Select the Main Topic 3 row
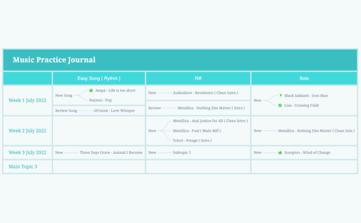 click(23, 167)
